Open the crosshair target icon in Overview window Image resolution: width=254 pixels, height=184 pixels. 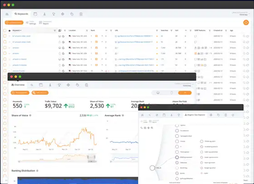68,85
